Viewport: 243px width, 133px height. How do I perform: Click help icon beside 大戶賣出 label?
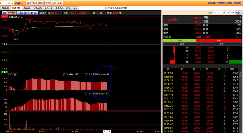[65, 75]
